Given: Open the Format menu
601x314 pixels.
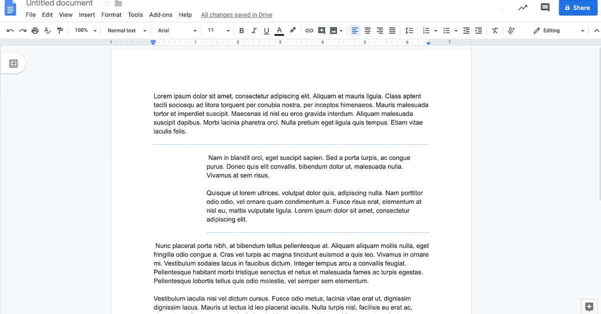Looking at the screenshot, I should click(x=111, y=15).
